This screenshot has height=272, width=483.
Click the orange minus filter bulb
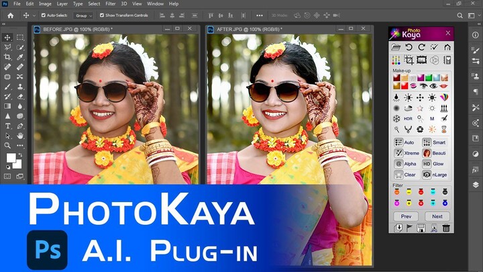[x=396, y=192]
